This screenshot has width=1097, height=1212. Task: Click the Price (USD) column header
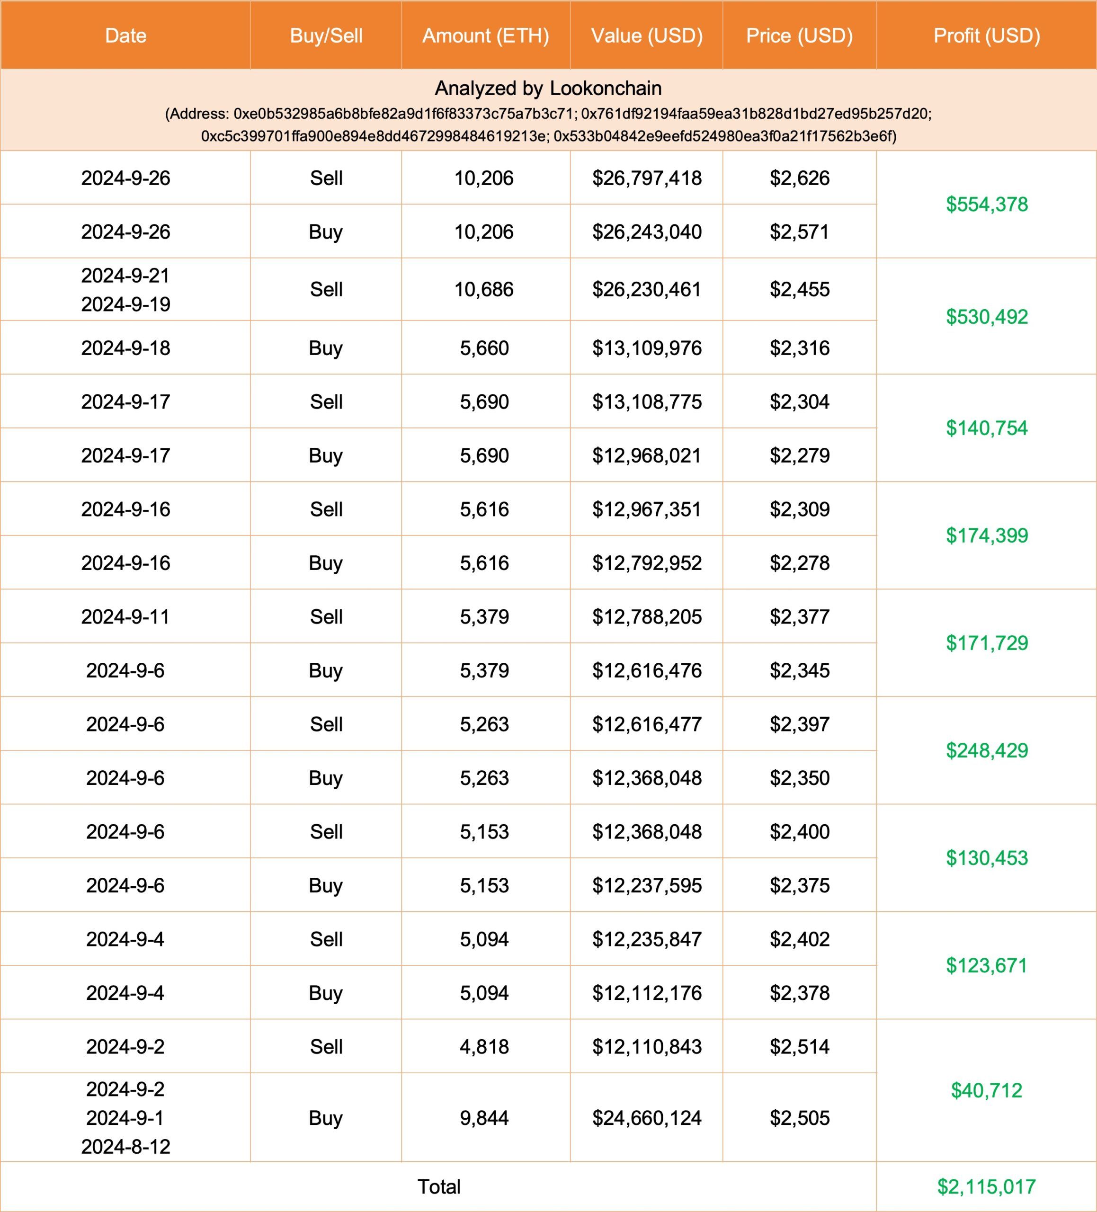click(800, 36)
